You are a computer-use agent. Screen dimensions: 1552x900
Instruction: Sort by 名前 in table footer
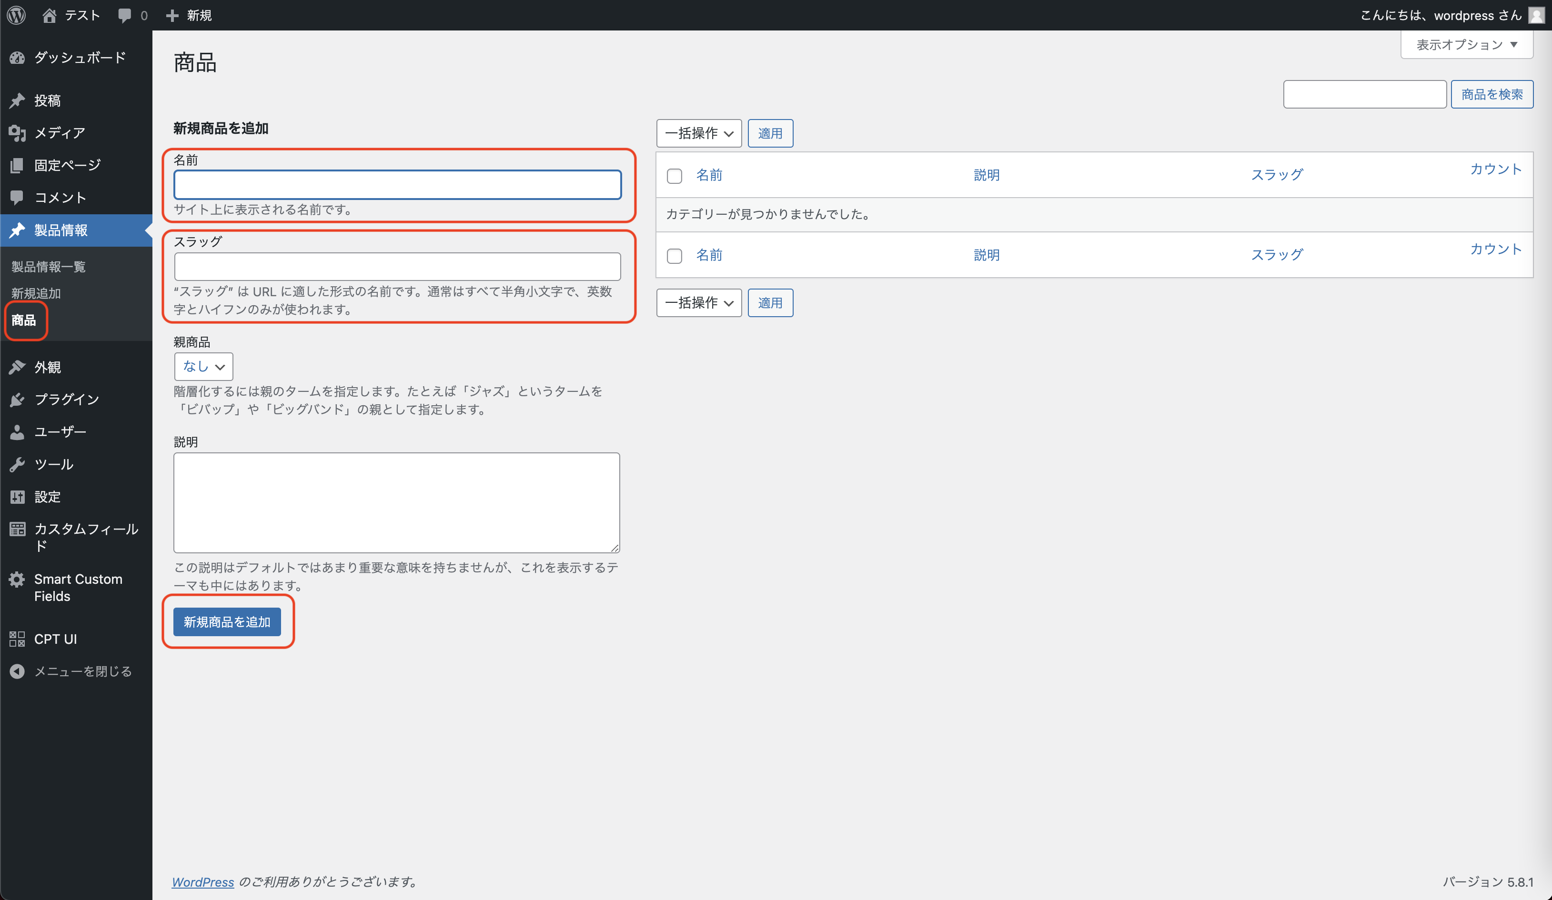(709, 255)
